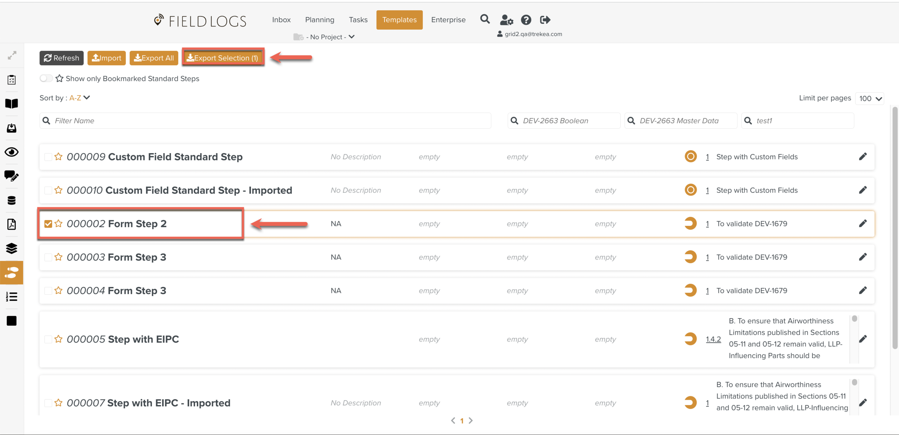Click the test1 filter field
Viewport: 899px width, 435px height.
tap(797, 120)
